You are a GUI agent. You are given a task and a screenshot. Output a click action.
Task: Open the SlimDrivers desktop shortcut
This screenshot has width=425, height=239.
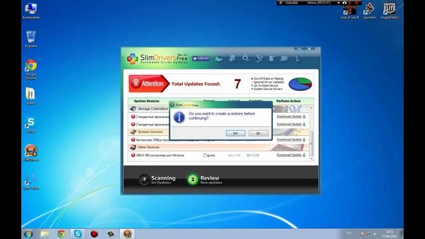tap(31, 153)
